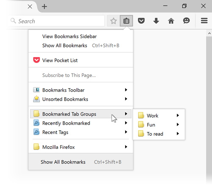This screenshot has width=212, height=189.
Task: Toggle the bookmarks menu button
Action: (x=126, y=21)
